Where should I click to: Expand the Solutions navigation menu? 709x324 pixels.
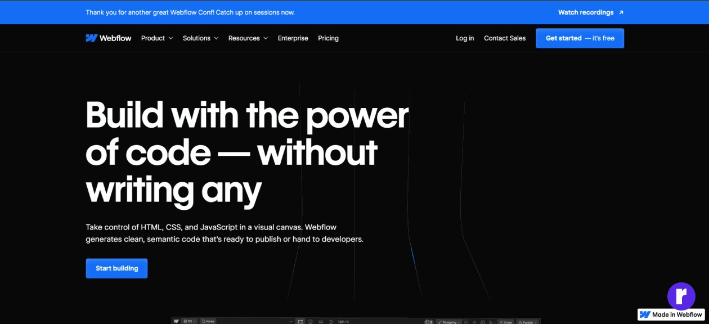tap(200, 38)
